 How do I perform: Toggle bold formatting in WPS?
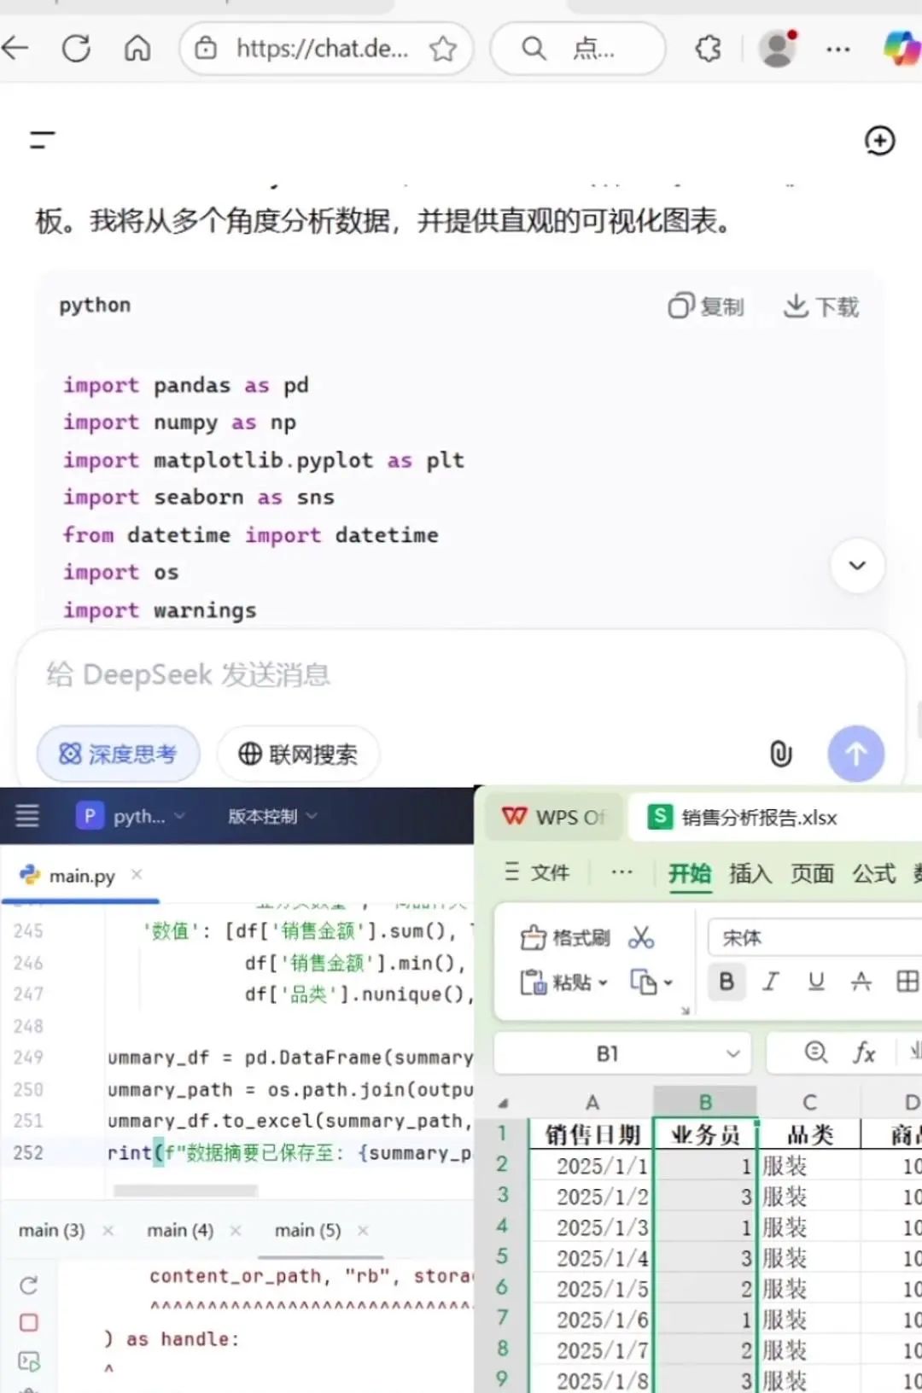pos(727,982)
